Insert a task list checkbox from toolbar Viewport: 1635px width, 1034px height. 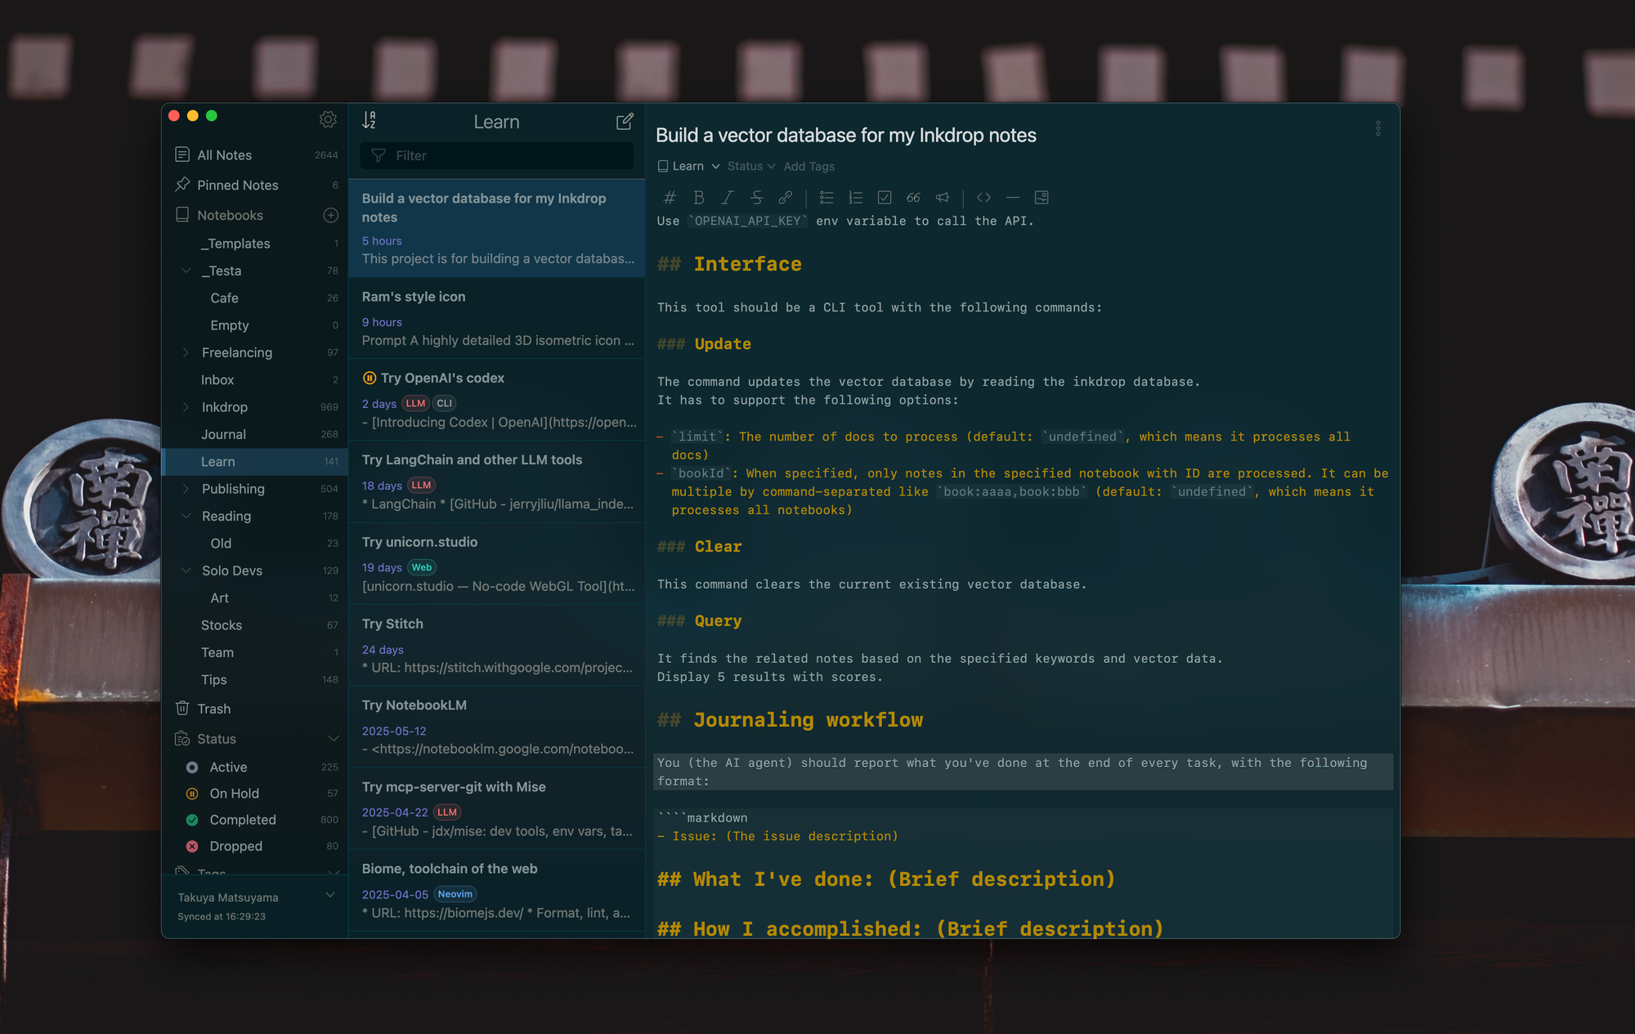tap(885, 197)
